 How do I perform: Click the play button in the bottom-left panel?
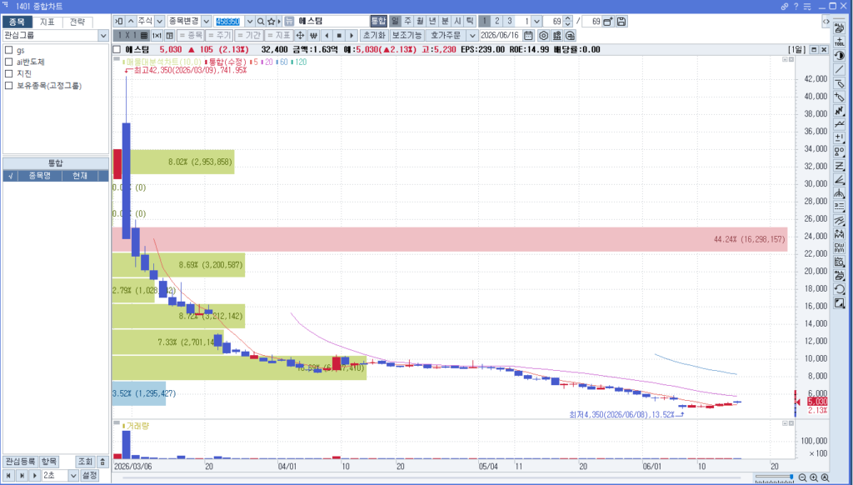[34, 476]
